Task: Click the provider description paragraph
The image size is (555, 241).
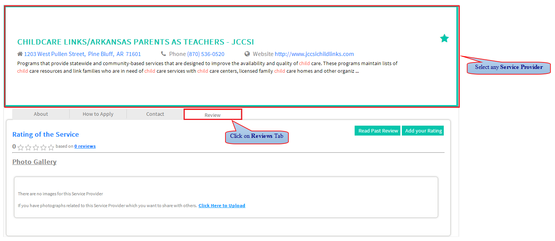Action: click(x=208, y=67)
